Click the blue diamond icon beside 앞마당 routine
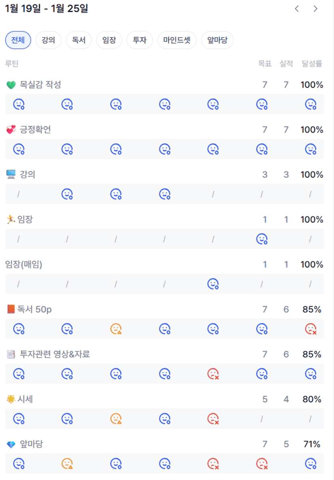This screenshot has width=334, height=480. [11, 444]
